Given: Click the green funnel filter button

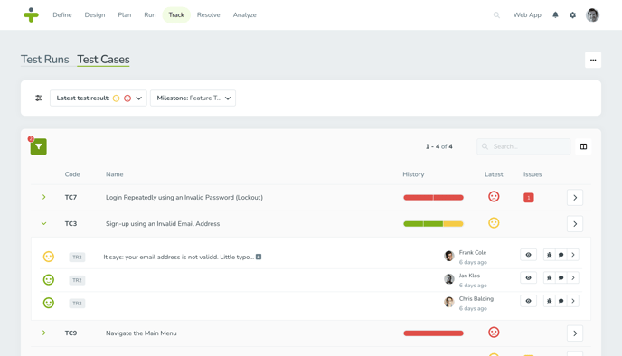Looking at the screenshot, I should [39, 146].
